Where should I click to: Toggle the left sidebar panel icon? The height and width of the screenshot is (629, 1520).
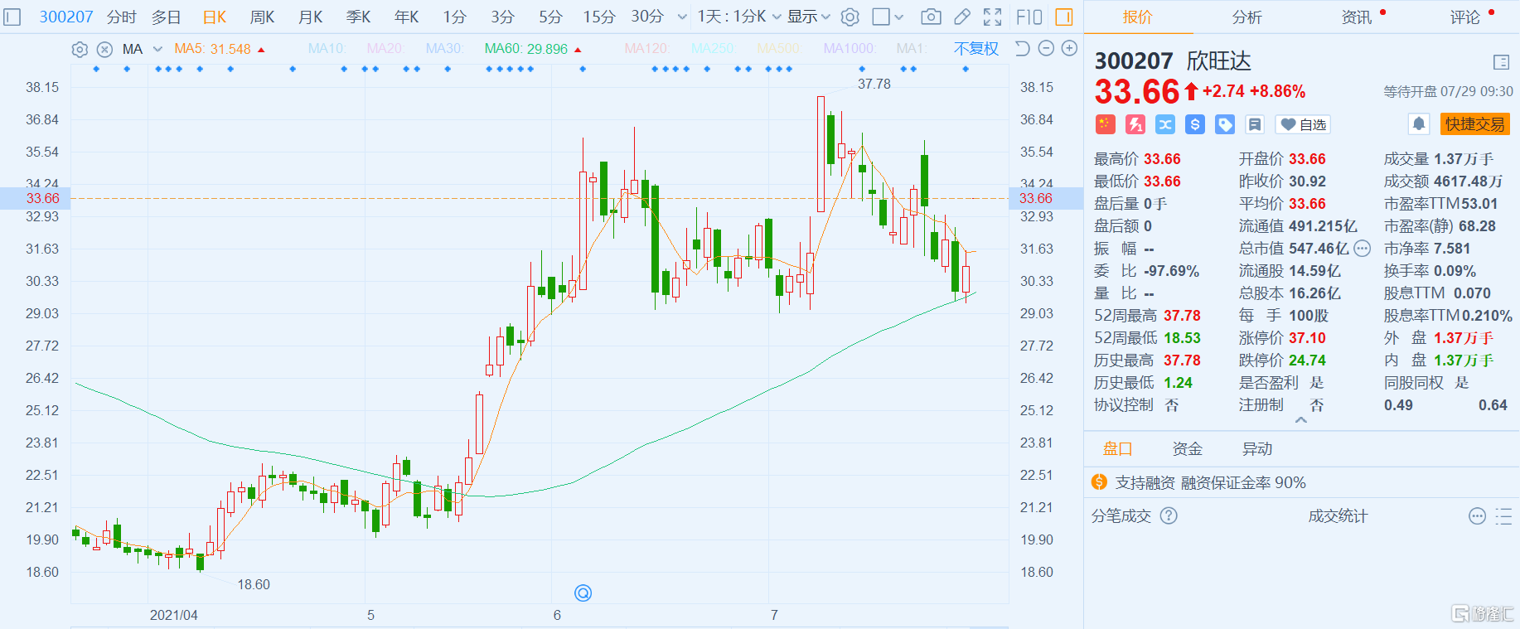coord(12,17)
